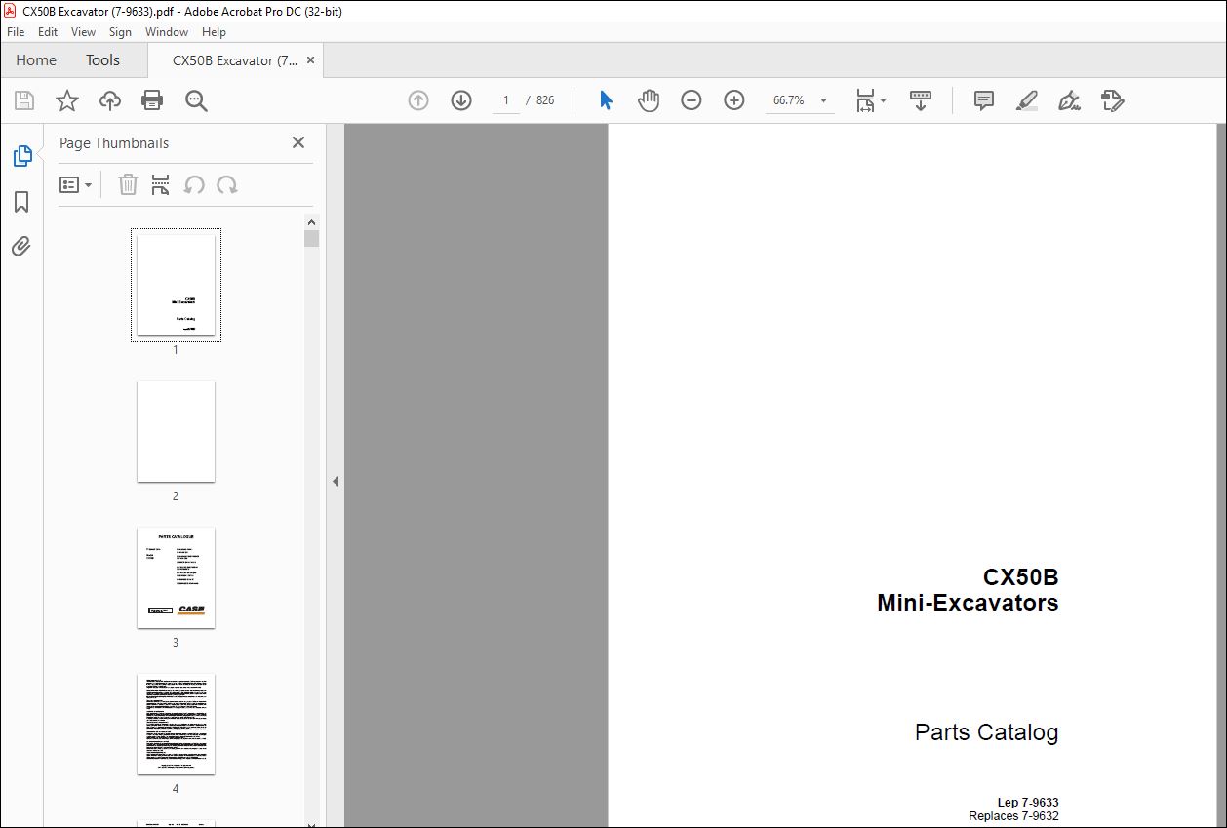Screen dimensions: 1227x828
Task: Click the 66.7% zoom value field
Action: 789,100
